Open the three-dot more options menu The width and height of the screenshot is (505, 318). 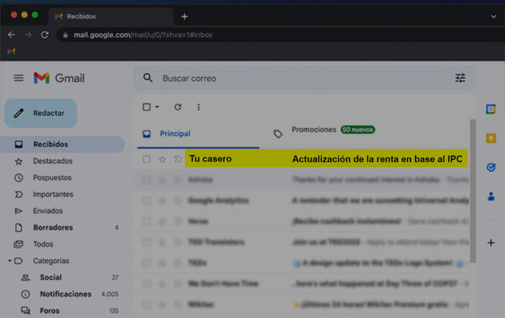pyautogui.click(x=198, y=107)
